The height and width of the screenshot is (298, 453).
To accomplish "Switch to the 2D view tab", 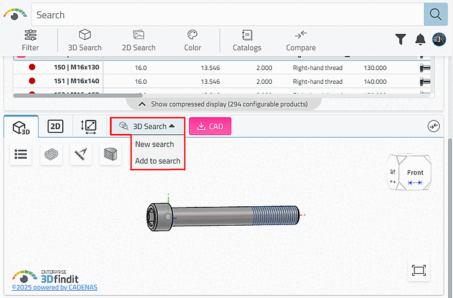I will point(55,126).
